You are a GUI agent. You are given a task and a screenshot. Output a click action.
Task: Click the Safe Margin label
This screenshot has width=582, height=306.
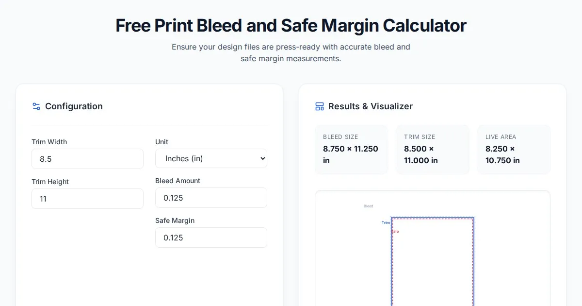click(175, 221)
